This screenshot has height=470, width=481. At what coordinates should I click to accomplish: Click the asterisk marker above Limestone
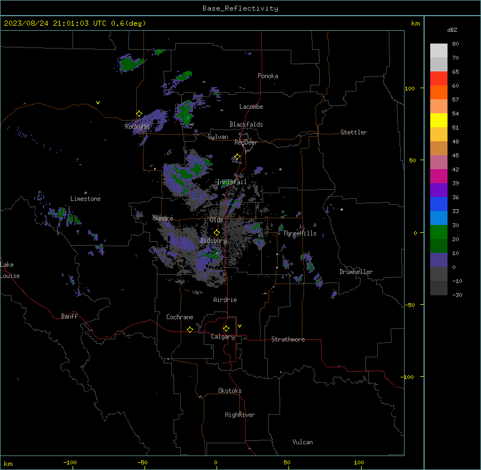pyautogui.click(x=85, y=193)
